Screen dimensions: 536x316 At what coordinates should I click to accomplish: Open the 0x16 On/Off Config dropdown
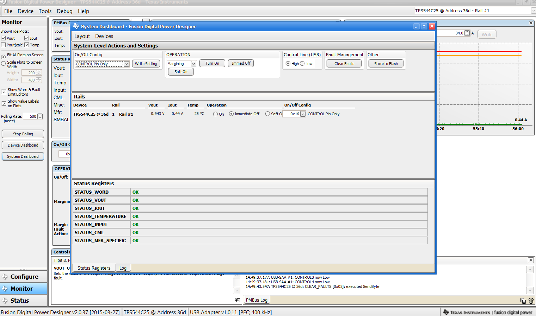coord(303,114)
